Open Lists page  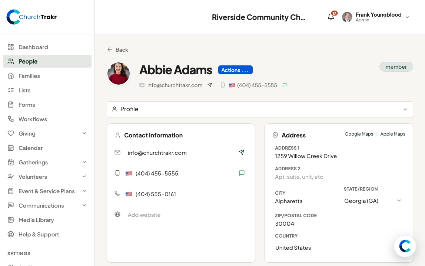click(47, 90)
